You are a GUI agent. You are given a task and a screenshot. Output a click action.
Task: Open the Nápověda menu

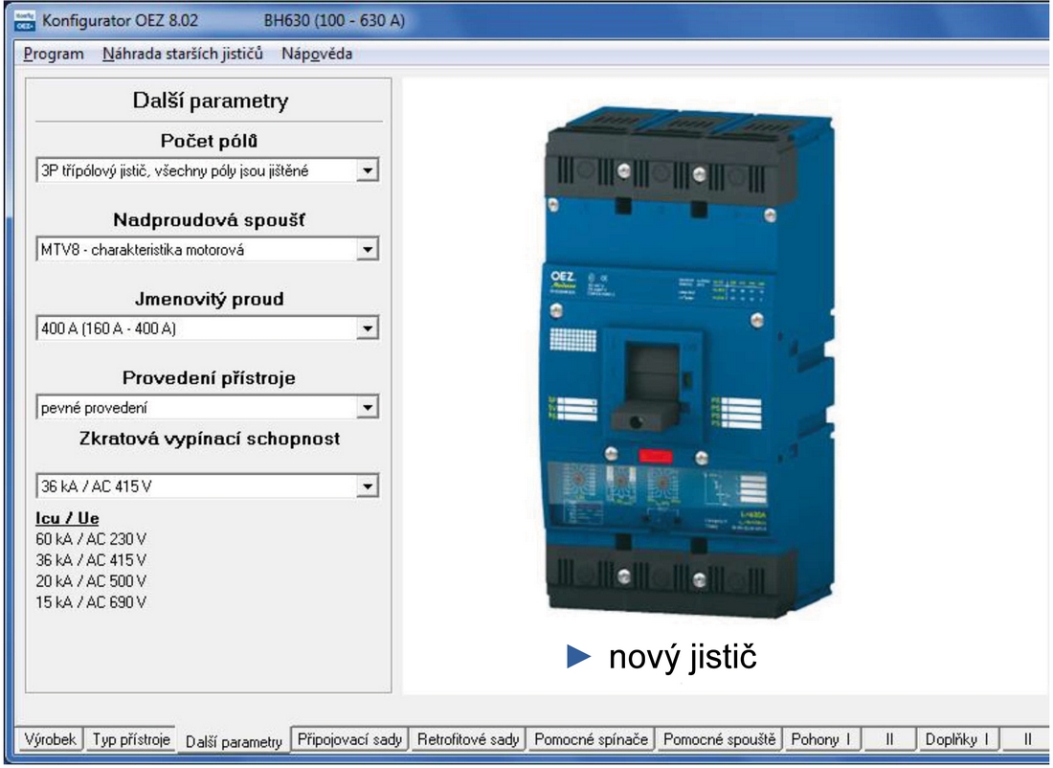point(317,54)
